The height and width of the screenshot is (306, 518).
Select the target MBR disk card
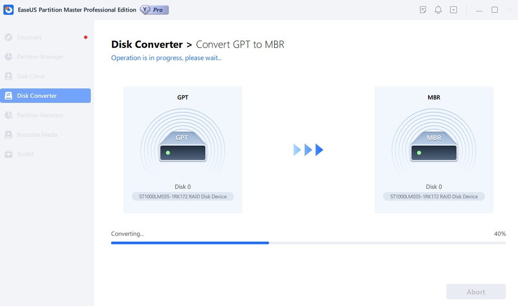point(434,149)
